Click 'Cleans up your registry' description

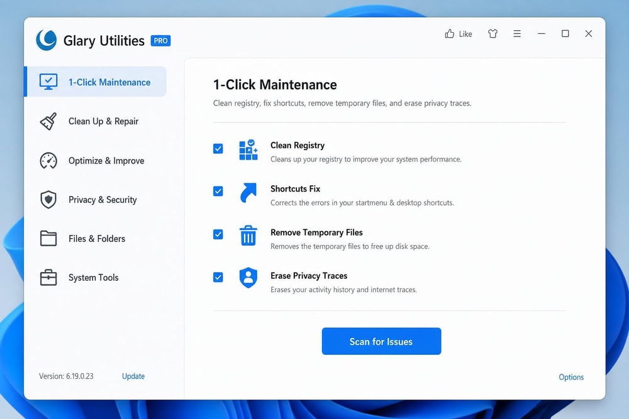[366, 159]
